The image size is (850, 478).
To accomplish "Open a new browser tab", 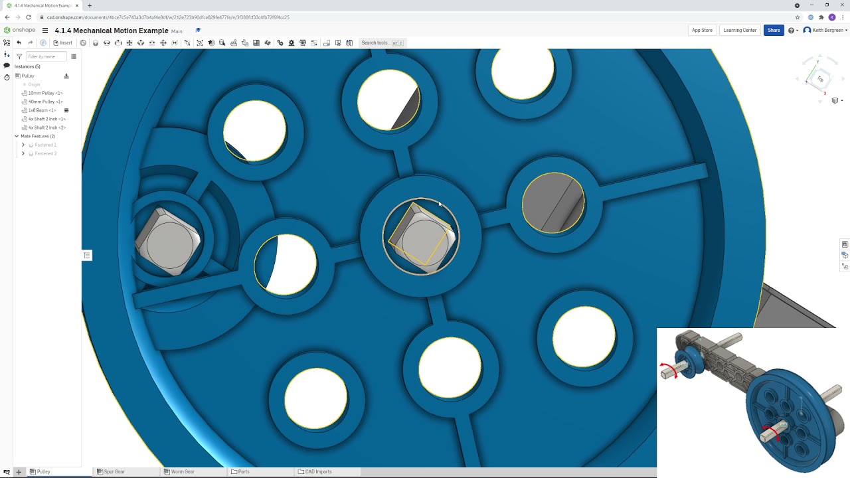I will point(90,5).
